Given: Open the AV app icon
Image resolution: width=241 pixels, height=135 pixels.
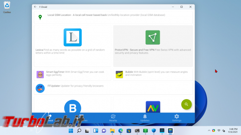Looking at the screenshot, I should [x=153, y=107].
